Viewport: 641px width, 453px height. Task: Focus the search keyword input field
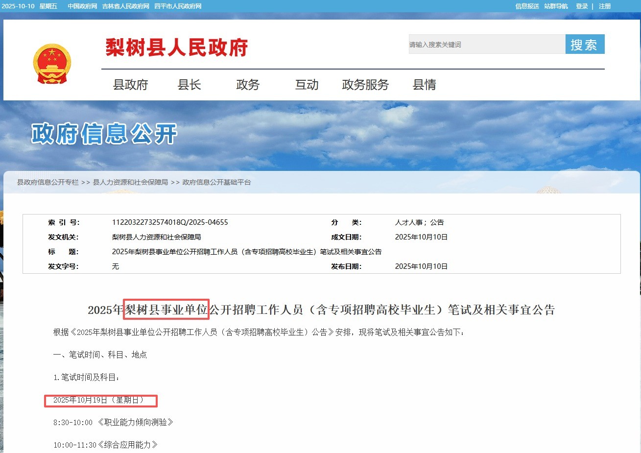[487, 45]
